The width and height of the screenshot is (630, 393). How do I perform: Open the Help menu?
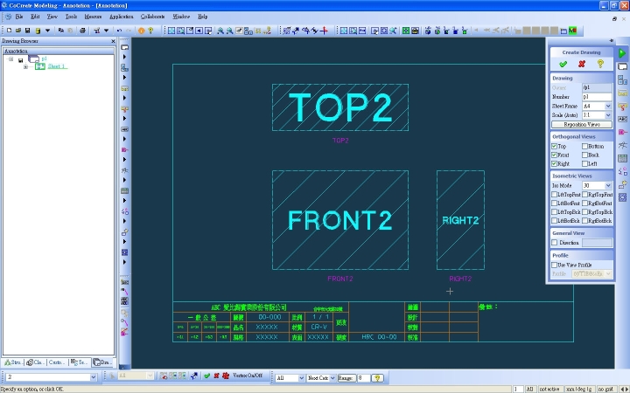tap(202, 17)
